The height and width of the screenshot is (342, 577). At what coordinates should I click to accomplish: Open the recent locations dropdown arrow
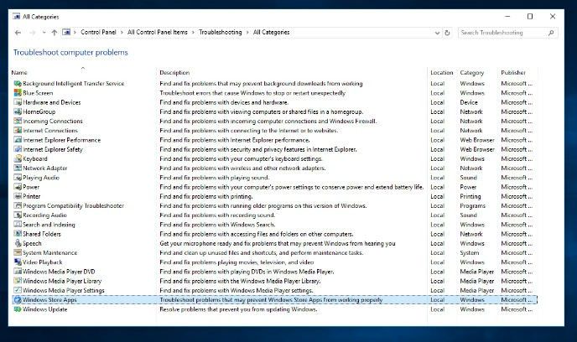44,33
